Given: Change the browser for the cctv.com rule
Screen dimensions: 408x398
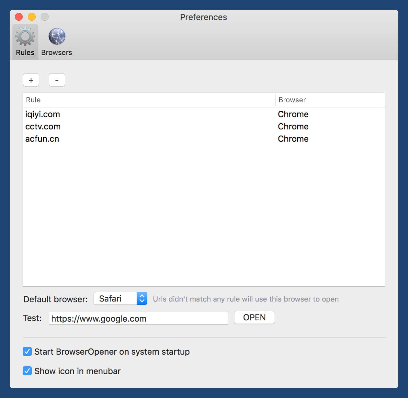Looking at the screenshot, I should click(293, 127).
